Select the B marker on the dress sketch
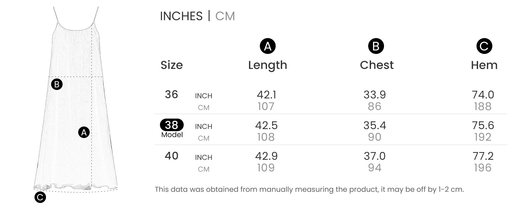511x206 pixels. pyautogui.click(x=57, y=84)
